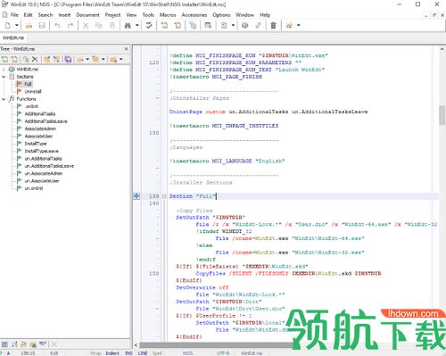Screen dimensions: 446x356
Task: Select the .onInit function in tree
Action: tap(31, 106)
